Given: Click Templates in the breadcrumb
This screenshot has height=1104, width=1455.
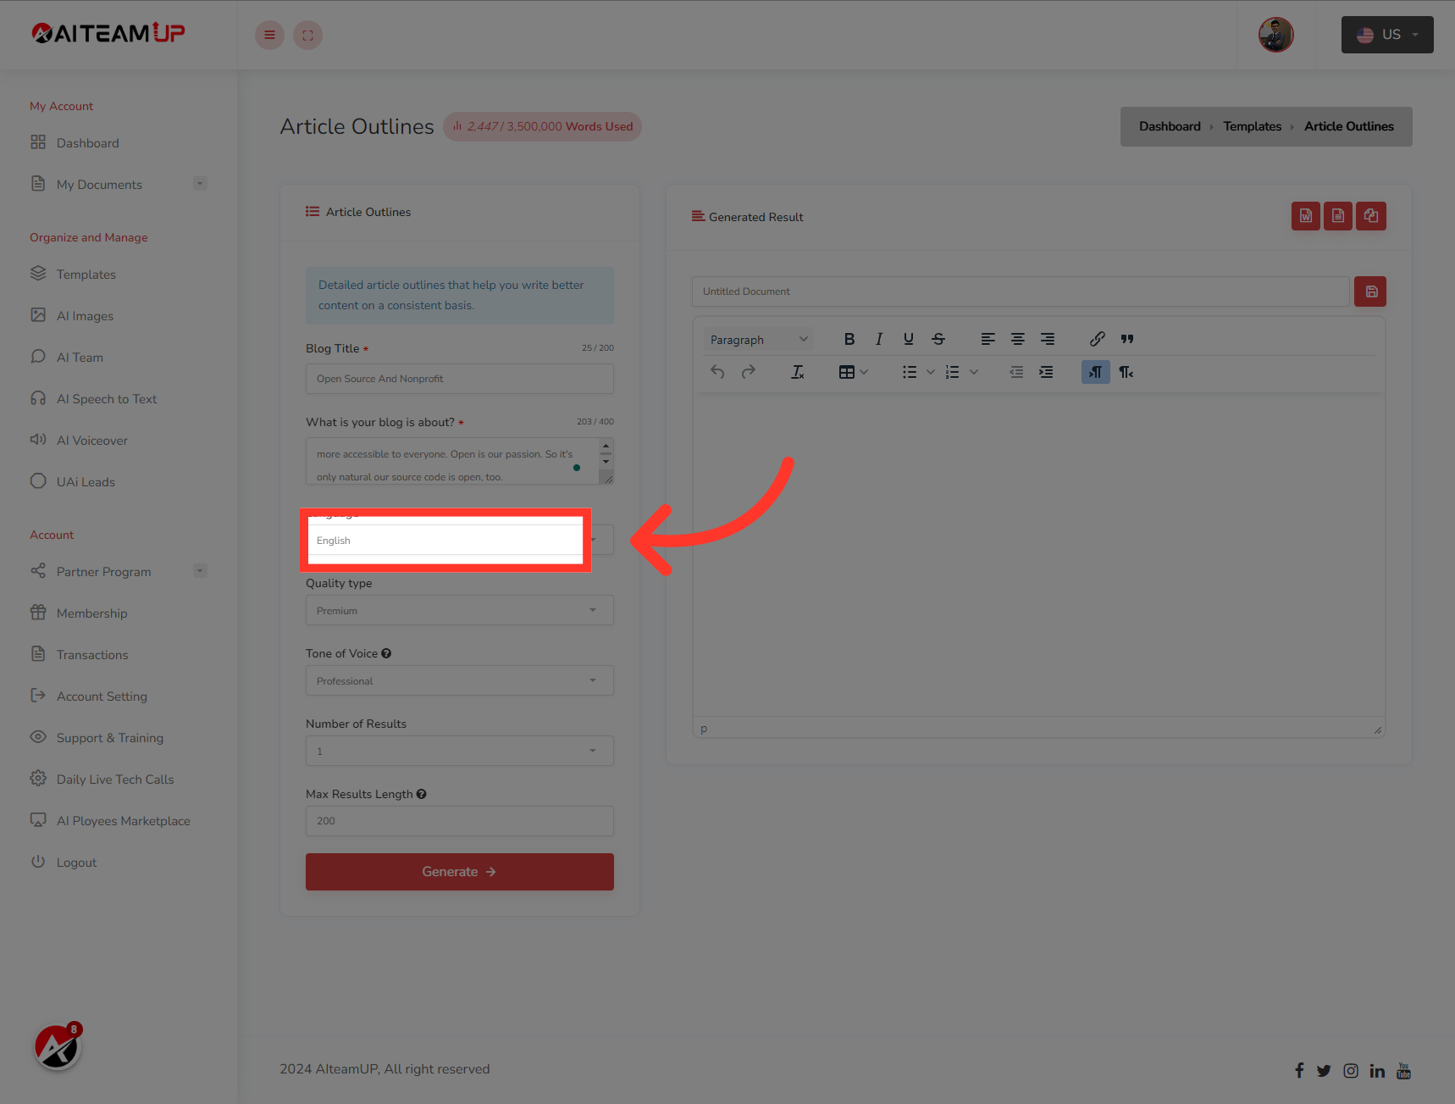Looking at the screenshot, I should [1252, 126].
